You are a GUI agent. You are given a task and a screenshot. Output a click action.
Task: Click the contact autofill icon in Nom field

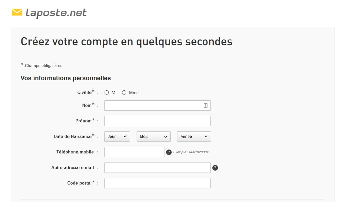(205, 106)
